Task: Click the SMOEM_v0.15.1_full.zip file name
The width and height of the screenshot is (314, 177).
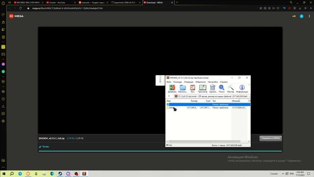Action: coord(52,138)
